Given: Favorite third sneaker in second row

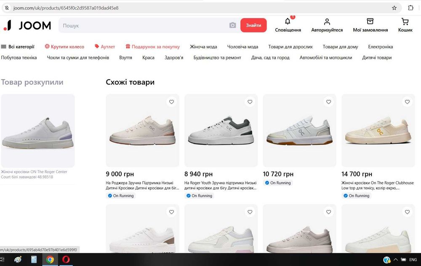Looking at the screenshot, I should (x=329, y=212).
